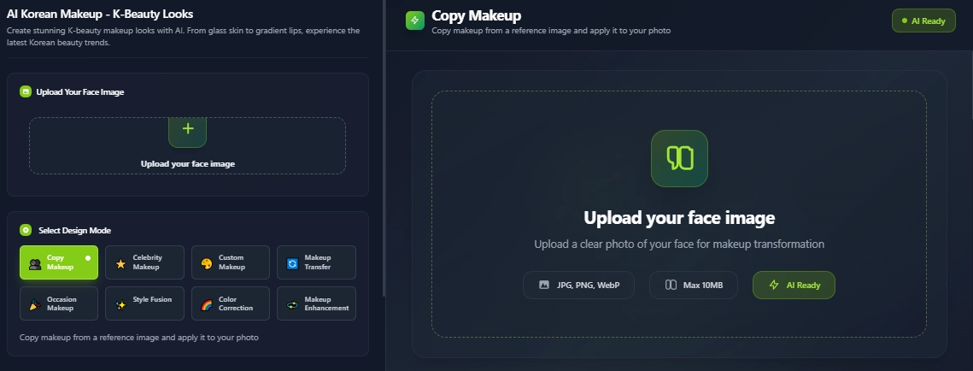973x371 pixels.
Task: Pick the Color Correction design mode
Action: pos(231,303)
